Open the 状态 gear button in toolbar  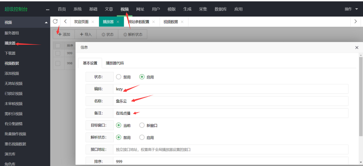pyautogui.click(x=108, y=34)
